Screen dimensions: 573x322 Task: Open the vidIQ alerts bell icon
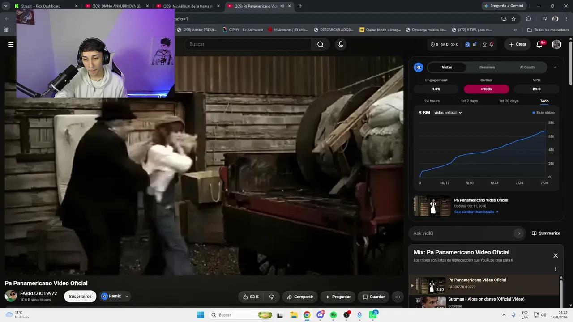(x=491, y=44)
